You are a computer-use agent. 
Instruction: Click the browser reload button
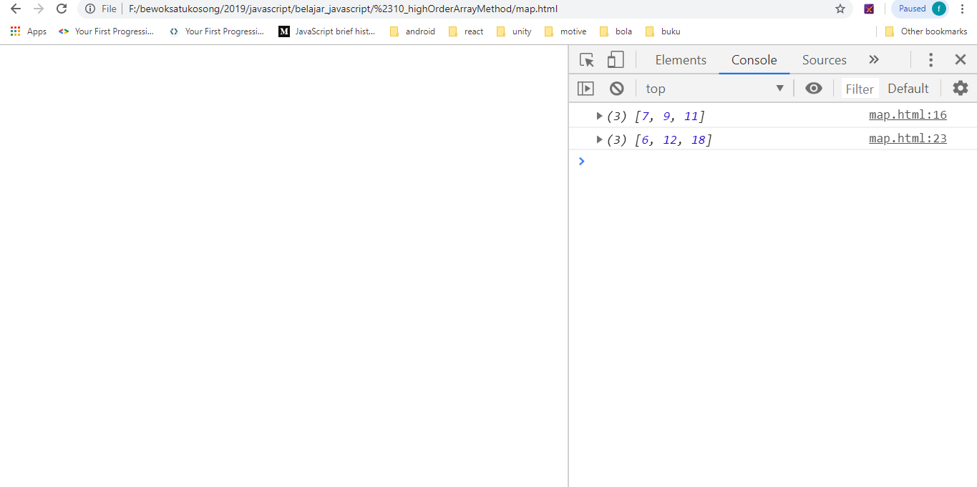(x=61, y=10)
